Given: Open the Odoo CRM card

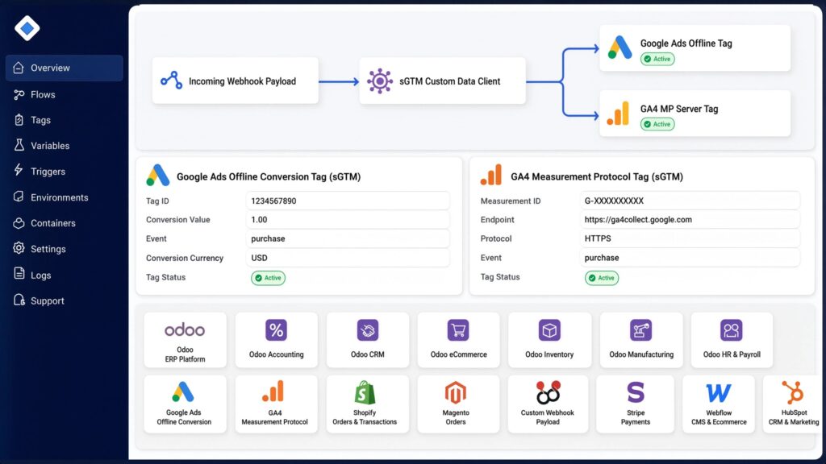Looking at the screenshot, I should click(368, 340).
